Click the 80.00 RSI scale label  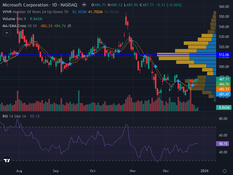tap(223, 119)
